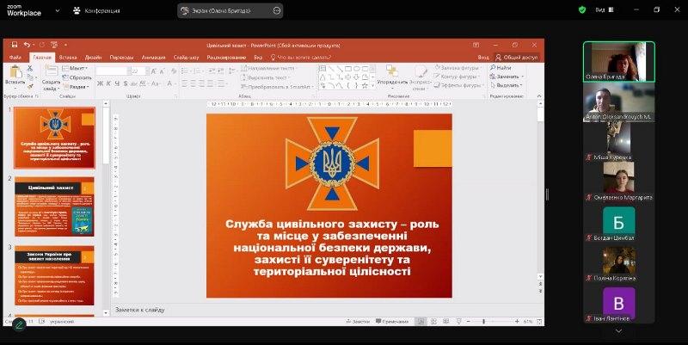The image size is (688, 345).
Task: Choose the right arrow shape in the gallery
Action: click(348, 77)
